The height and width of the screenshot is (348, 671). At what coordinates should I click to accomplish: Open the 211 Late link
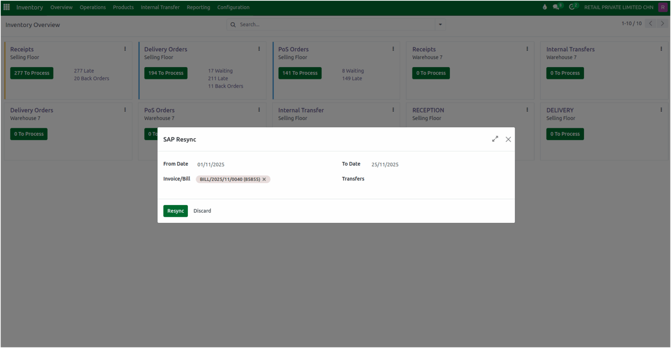[218, 78]
